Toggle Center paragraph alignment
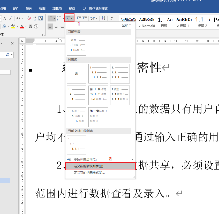Viewport: 219px width, 214px height. pos(56,26)
